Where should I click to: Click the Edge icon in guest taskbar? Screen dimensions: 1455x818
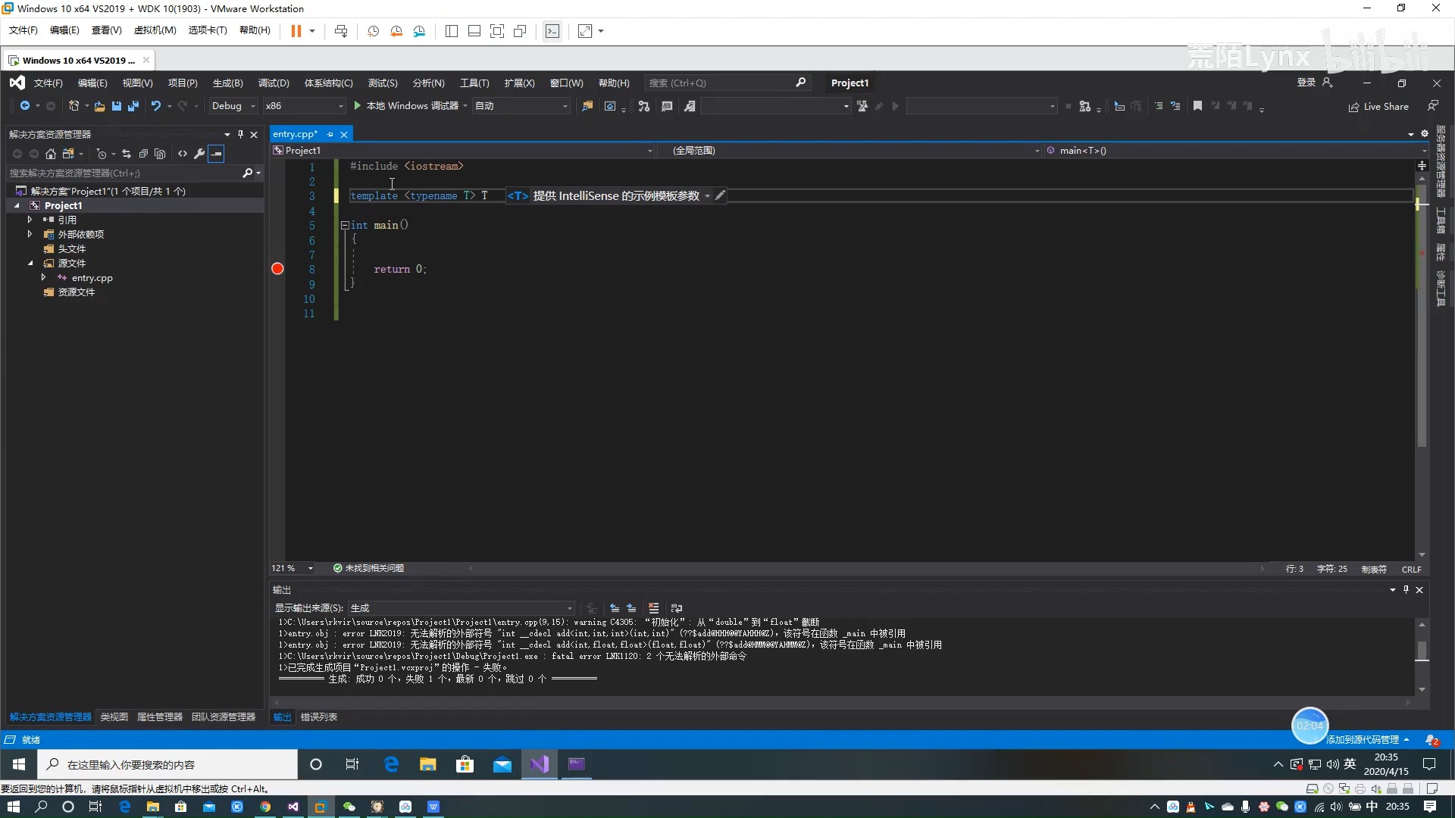[x=391, y=764]
